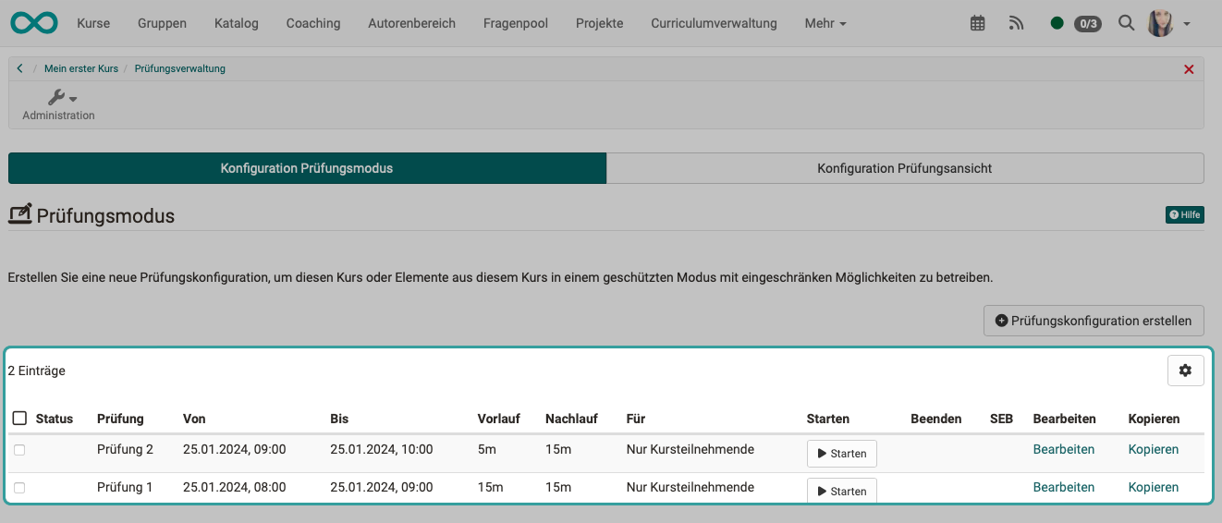Click Bearbeiten link for Prüfung 2
Image resolution: width=1222 pixels, height=523 pixels.
coord(1063,450)
